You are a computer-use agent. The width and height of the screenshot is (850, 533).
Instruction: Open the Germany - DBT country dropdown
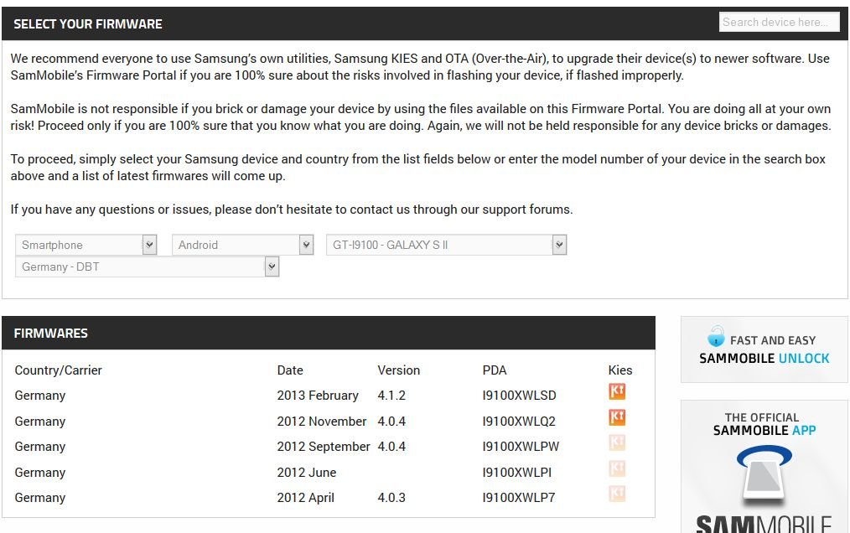click(148, 266)
